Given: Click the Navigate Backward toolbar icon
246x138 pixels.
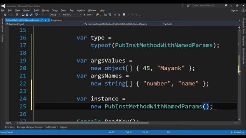Looking at the screenshot, I should 5,15.
